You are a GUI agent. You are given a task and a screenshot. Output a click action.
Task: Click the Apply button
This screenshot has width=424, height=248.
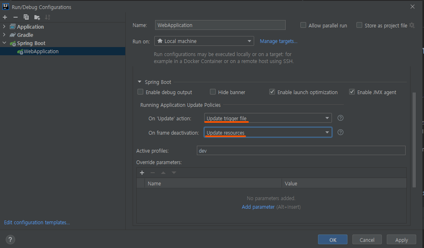click(401, 240)
